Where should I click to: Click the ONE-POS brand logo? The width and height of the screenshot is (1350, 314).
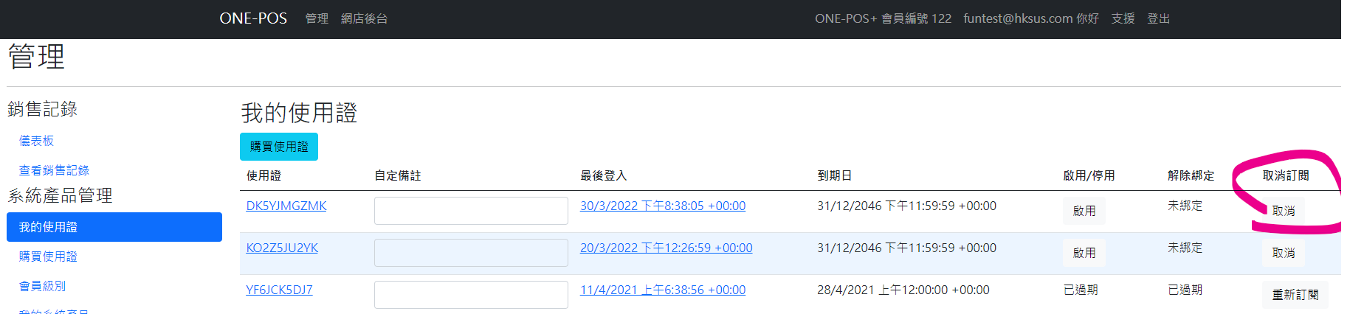pos(253,18)
